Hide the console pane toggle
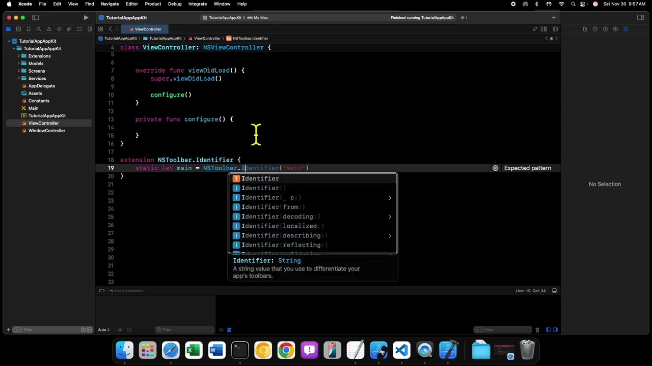This screenshot has width=652, height=366. 555,330
